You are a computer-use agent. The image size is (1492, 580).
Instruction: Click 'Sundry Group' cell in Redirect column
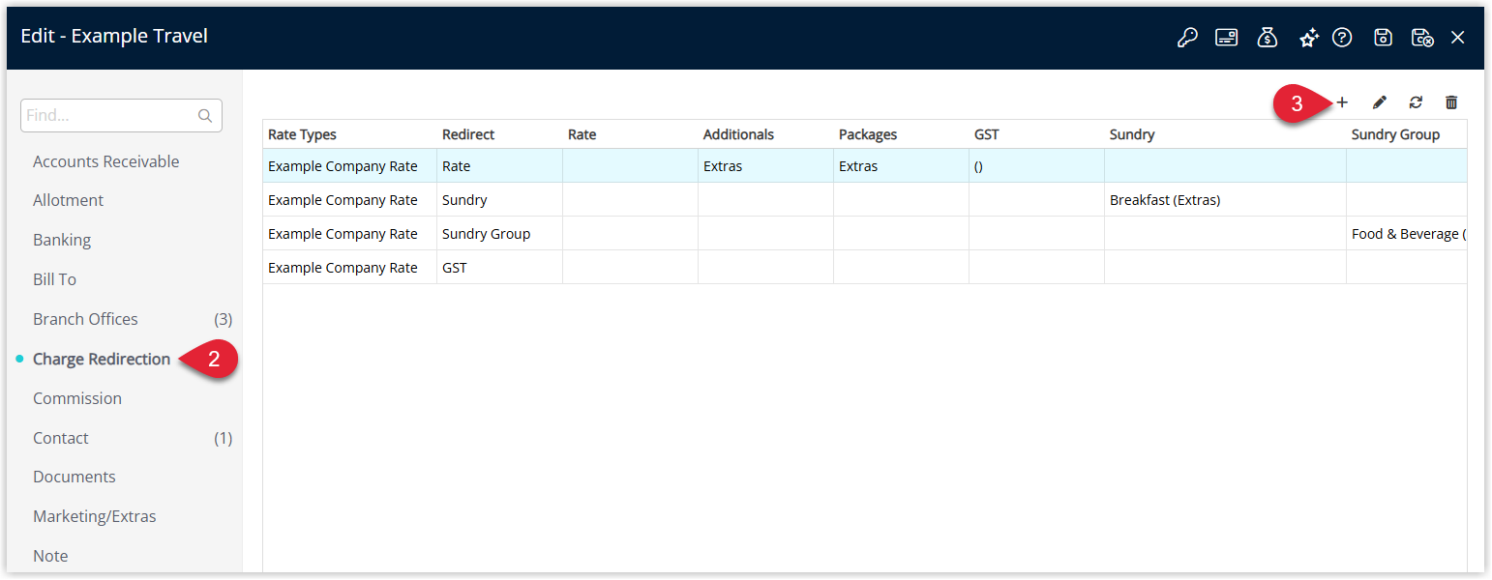(499, 234)
